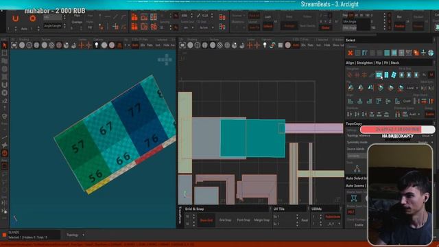Click the tilted grid straighten icon
The width and height of the screenshot is (439, 247).
(394, 75)
